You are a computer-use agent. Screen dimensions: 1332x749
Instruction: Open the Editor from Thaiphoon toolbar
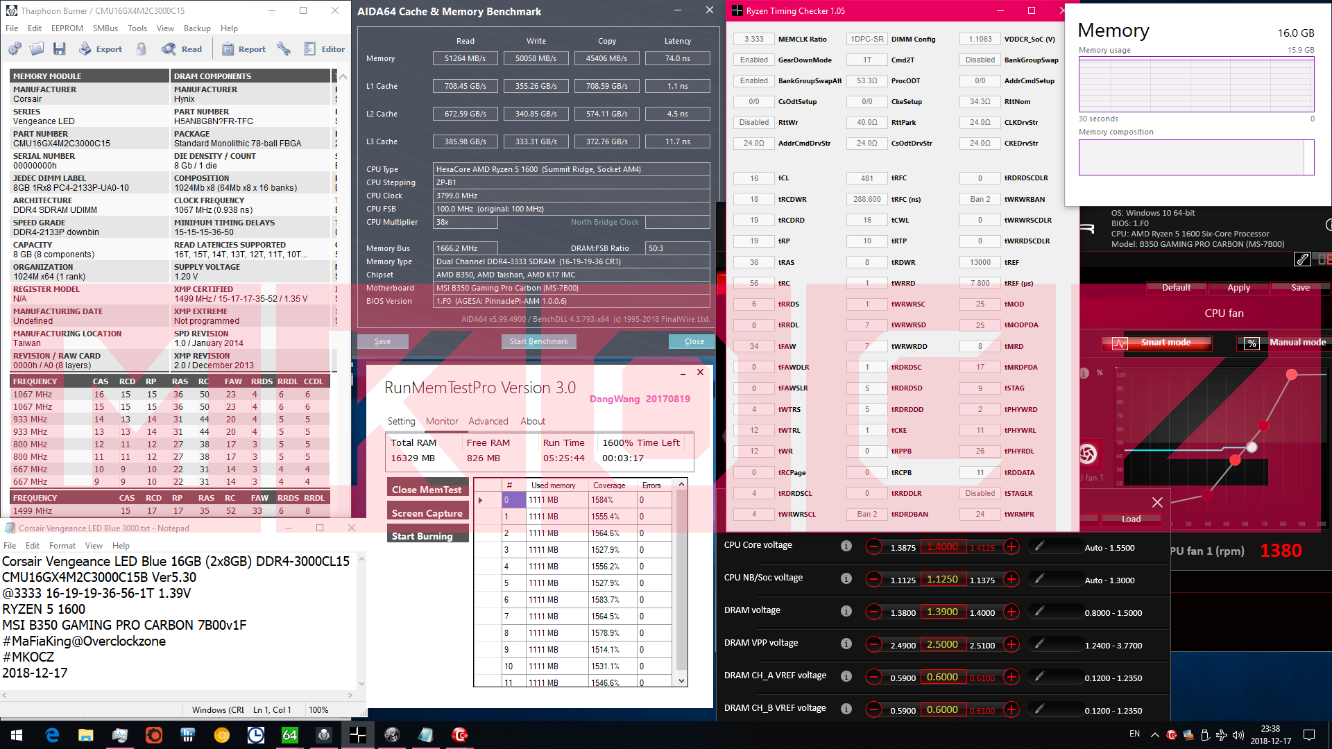click(x=324, y=49)
